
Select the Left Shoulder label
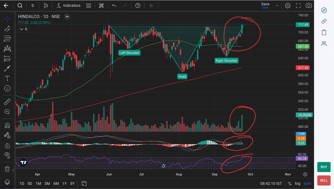coord(129,53)
